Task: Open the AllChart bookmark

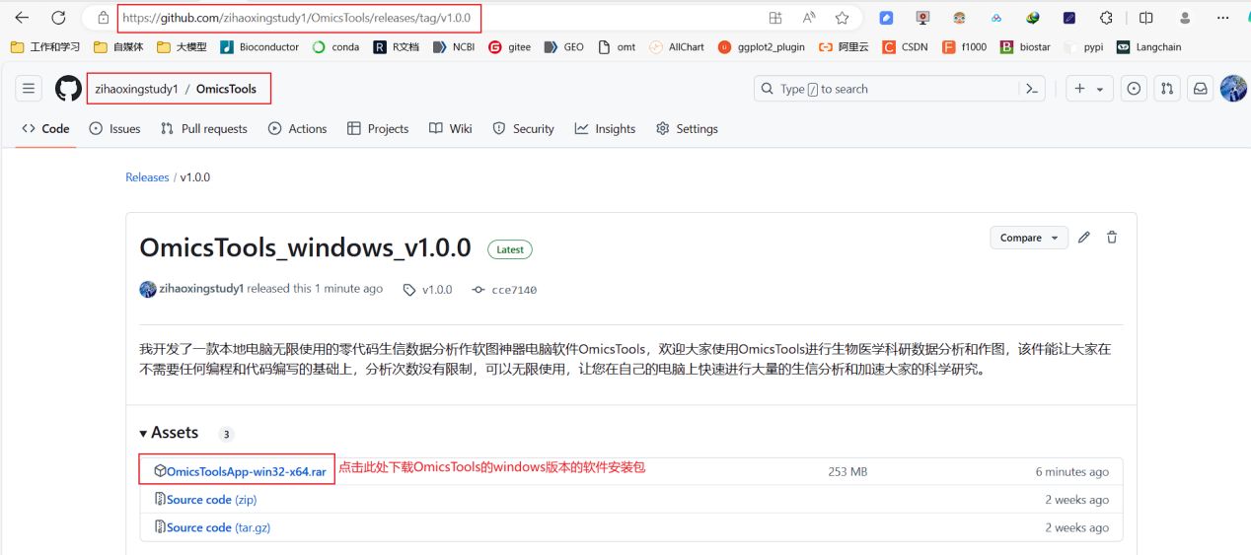Action: pyautogui.click(x=677, y=46)
